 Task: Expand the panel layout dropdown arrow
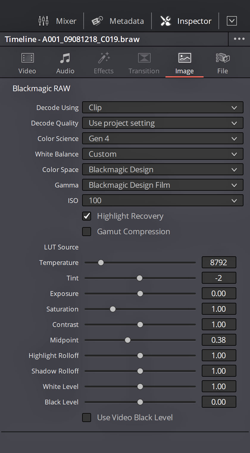[232, 21]
